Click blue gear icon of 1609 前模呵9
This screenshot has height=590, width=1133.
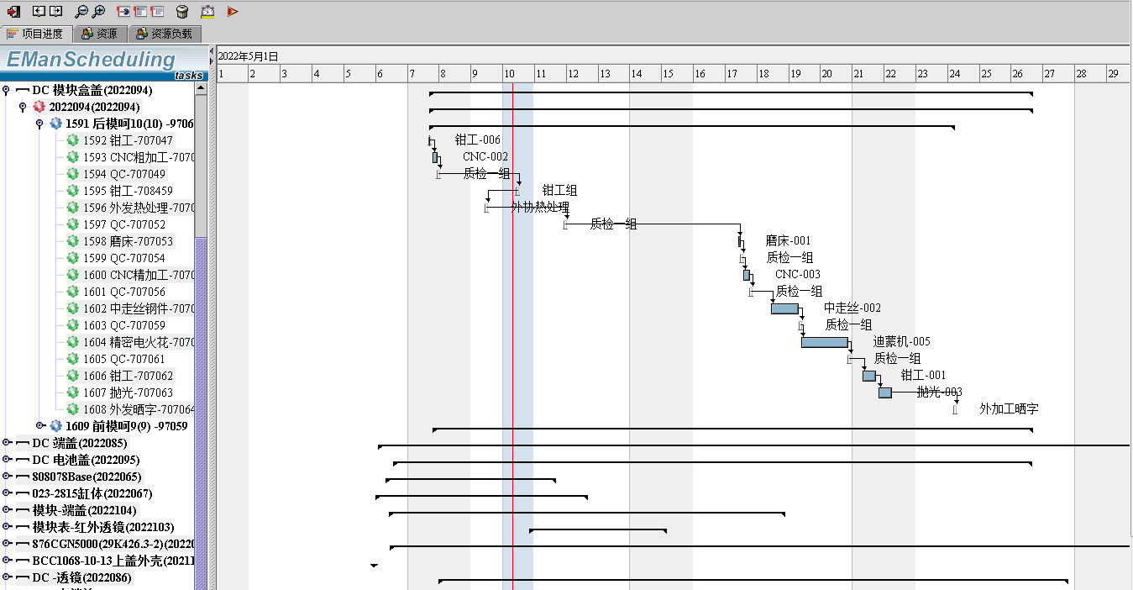pos(55,426)
